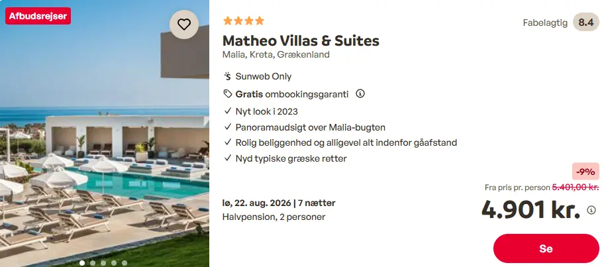Click the Sunweb Only logo icon

[227, 76]
